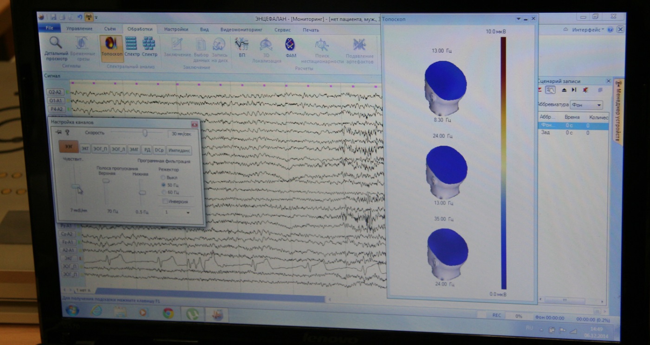Switch to the Видеомониторинг tab
This screenshot has width=650, height=345.
[x=241, y=30]
